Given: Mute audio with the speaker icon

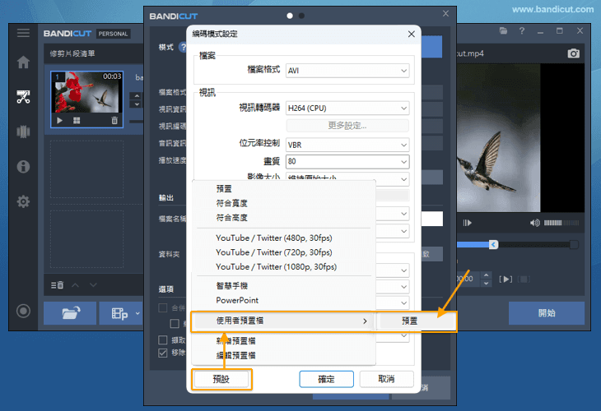Looking at the screenshot, I should point(534,223).
